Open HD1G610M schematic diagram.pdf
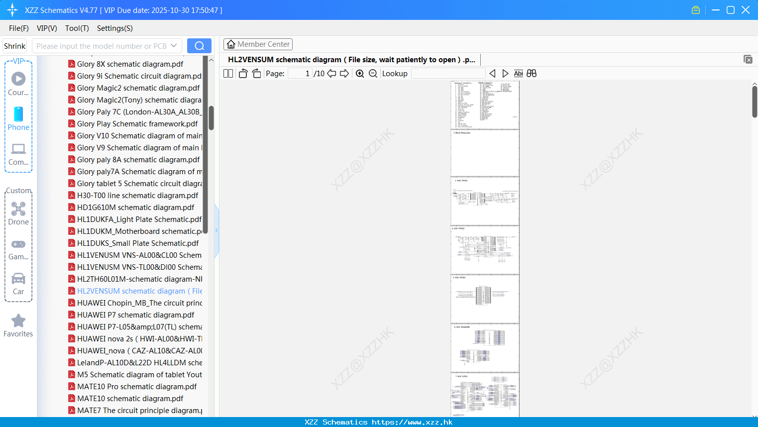The image size is (758, 427). [x=131, y=207]
